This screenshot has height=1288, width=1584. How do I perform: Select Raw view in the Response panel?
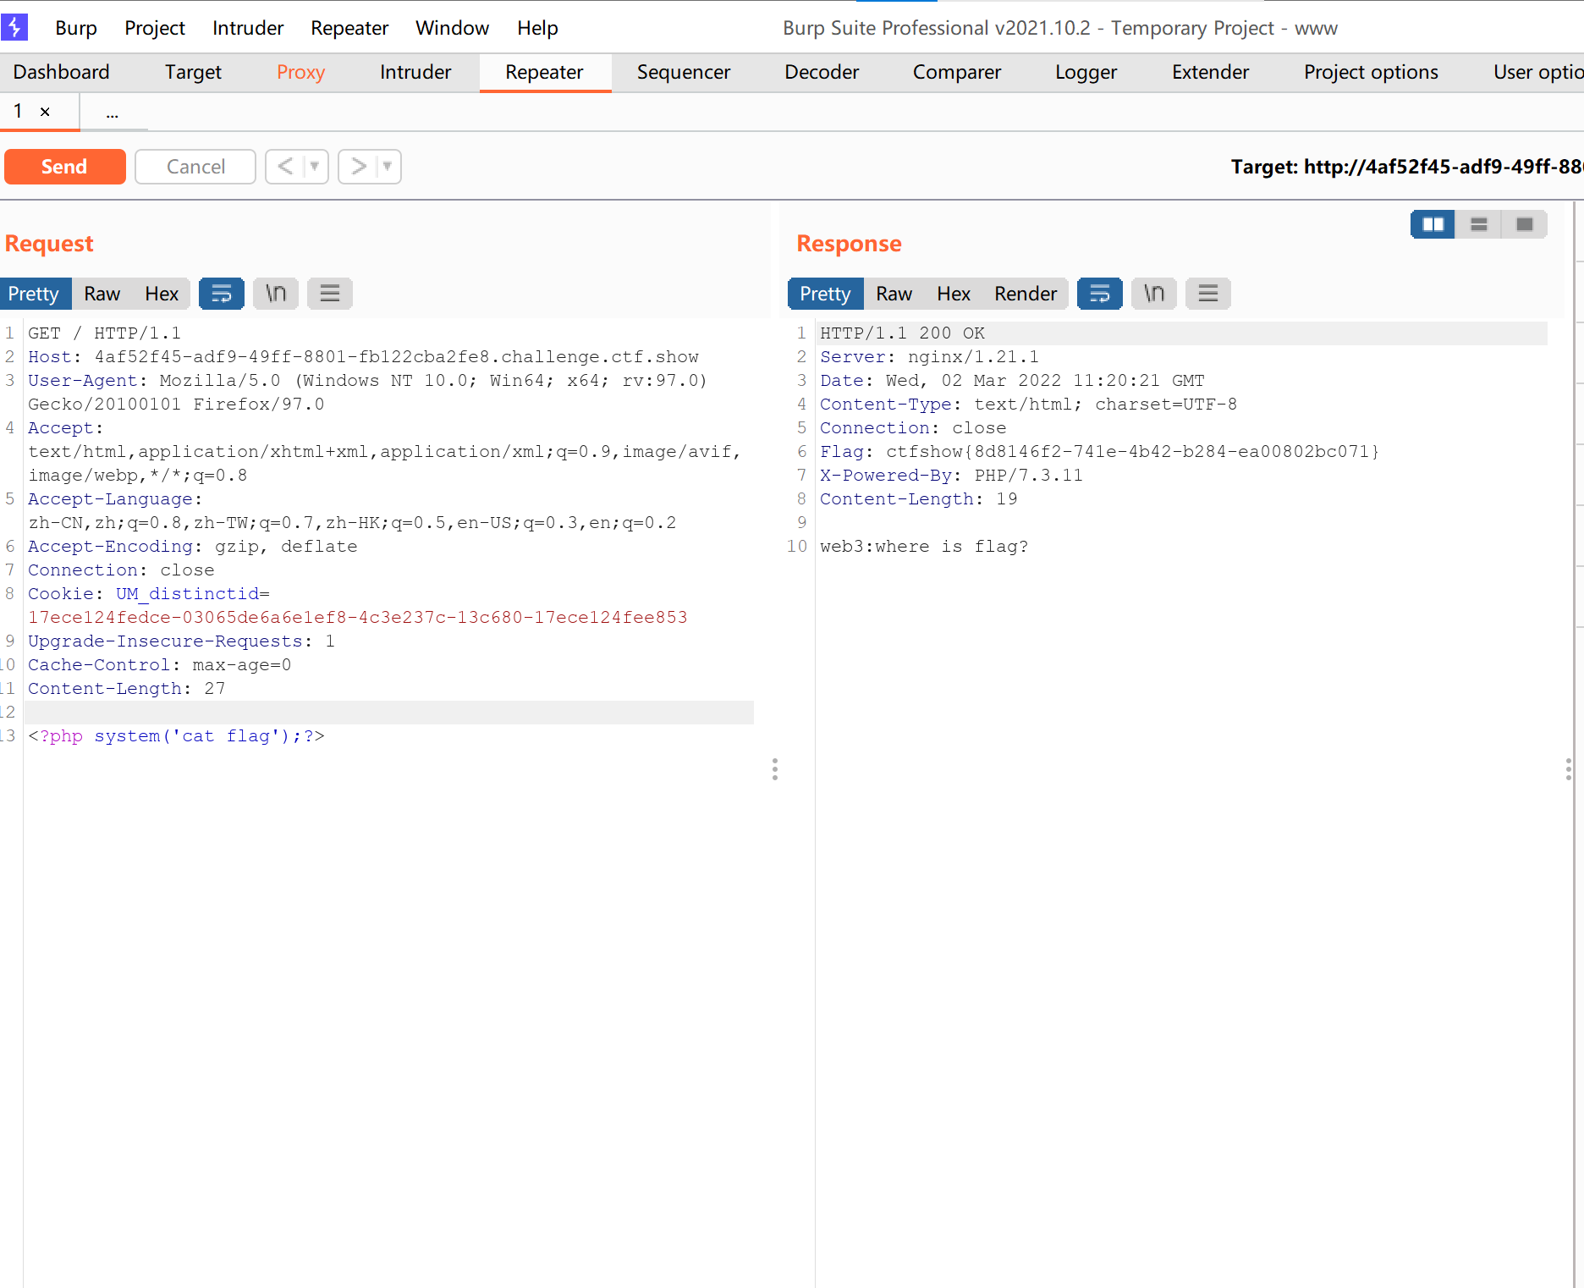[894, 294]
